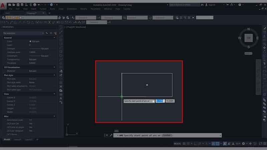Click the Center option in command line
This screenshot has height=150, width=267.
click(x=167, y=135)
